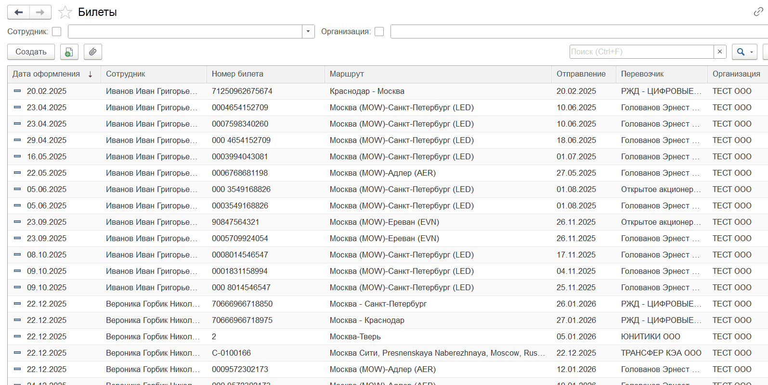Image resolution: width=768 pixels, height=385 pixels.
Task: Click the Номер билета column header
Action: point(237,74)
